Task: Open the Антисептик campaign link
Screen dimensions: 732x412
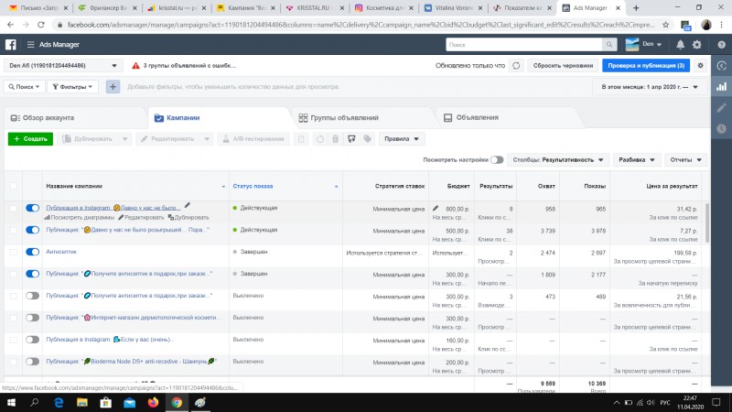Action: (x=61, y=252)
